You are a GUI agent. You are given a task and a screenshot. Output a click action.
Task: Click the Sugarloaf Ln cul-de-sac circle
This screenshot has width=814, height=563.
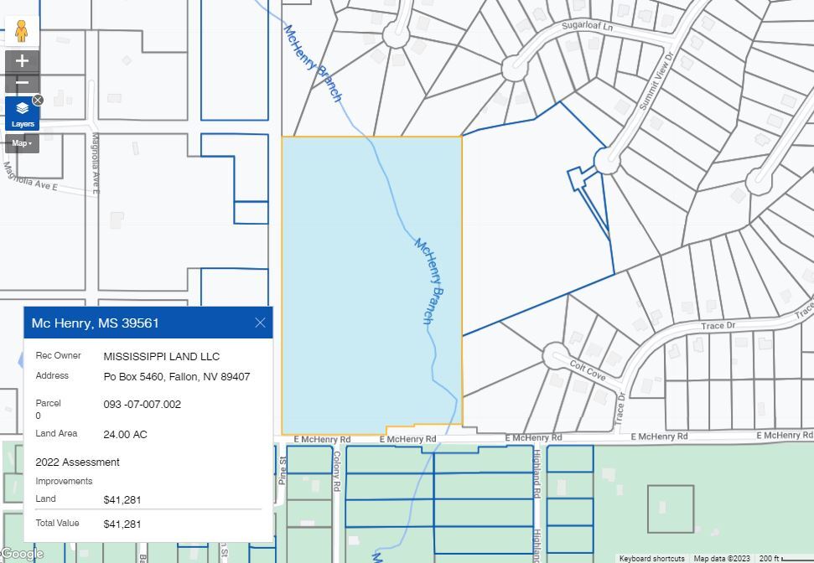coord(515,68)
